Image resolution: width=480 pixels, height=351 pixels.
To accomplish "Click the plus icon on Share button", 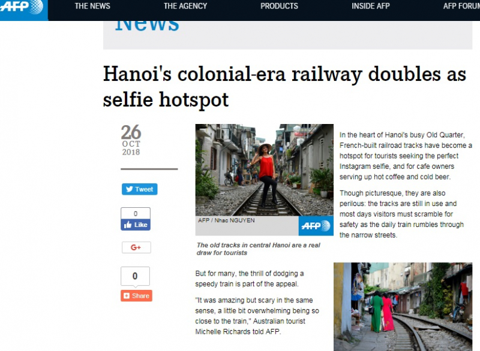I will (127, 296).
